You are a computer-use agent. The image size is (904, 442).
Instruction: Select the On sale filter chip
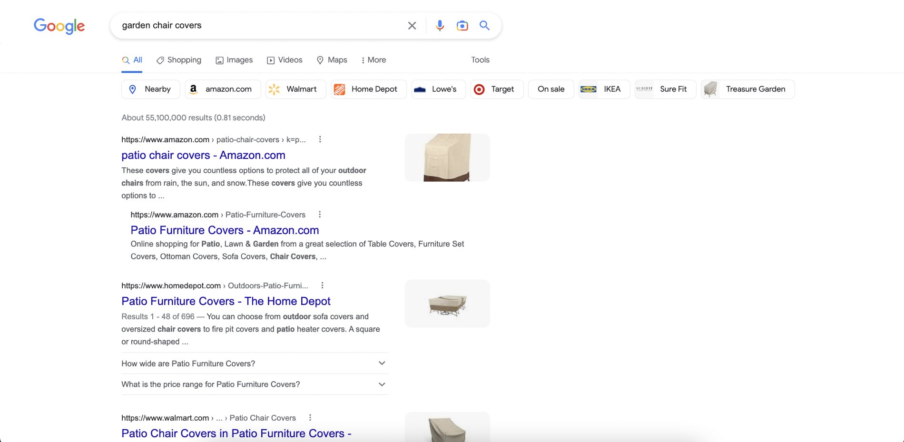(x=551, y=89)
